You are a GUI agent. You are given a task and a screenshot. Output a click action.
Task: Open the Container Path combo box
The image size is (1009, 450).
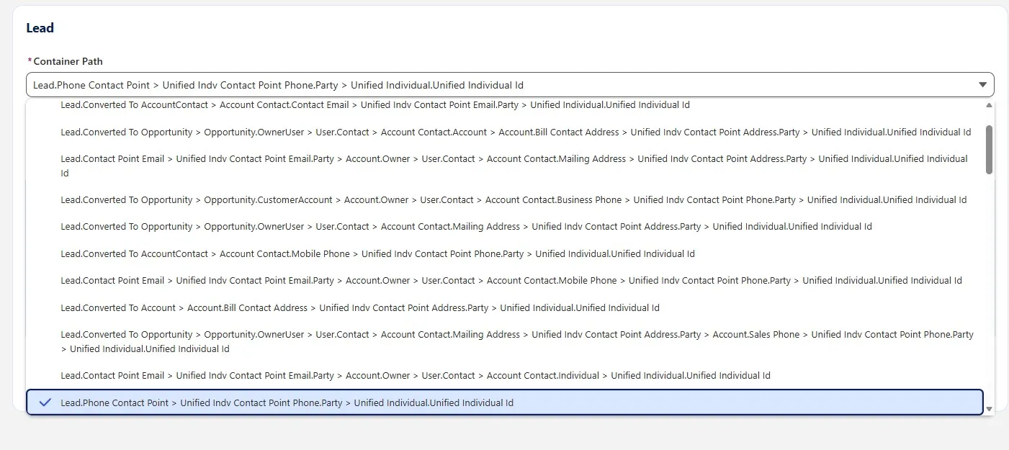[x=510, y=85]
